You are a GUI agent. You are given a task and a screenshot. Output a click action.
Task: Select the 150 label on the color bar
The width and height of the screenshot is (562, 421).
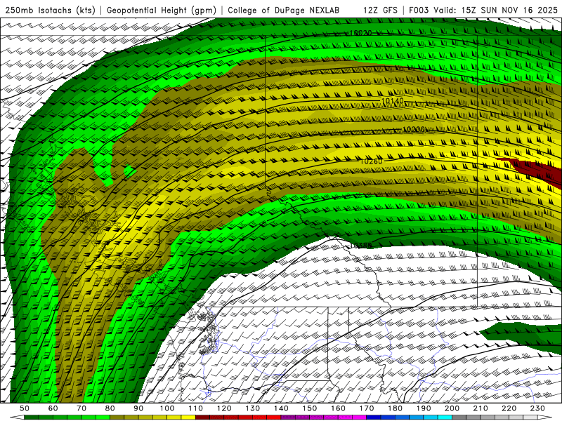(310, 408)
